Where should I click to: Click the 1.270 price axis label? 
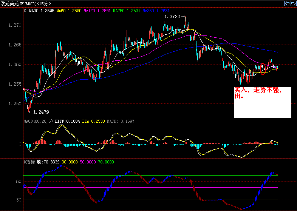[x=15, y=25]
